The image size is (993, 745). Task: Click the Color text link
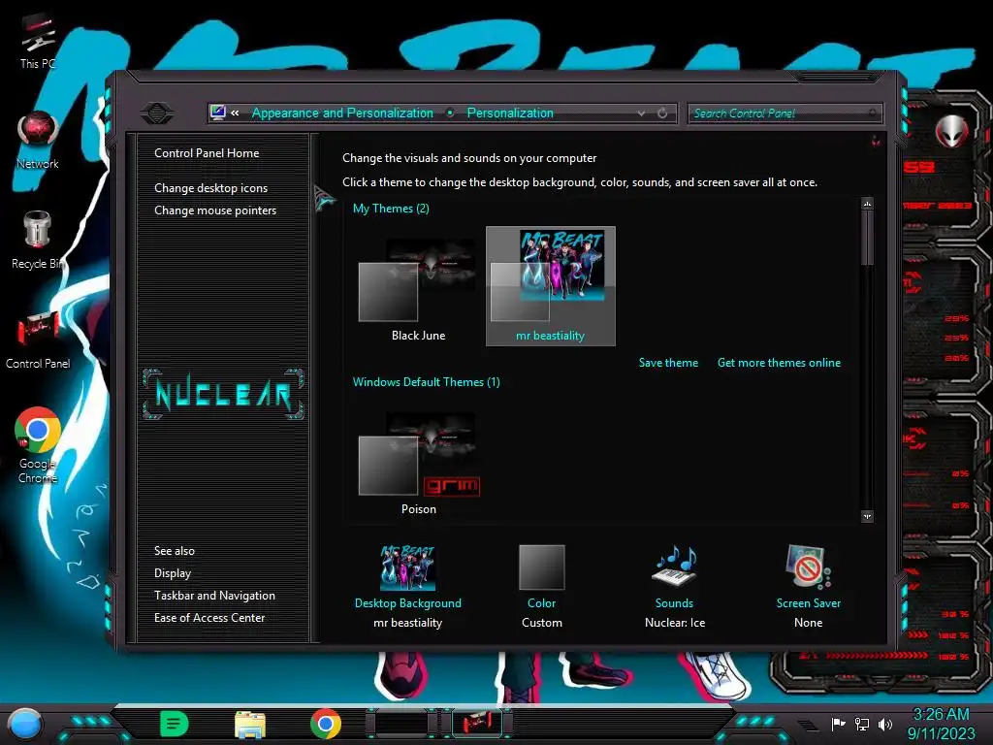pos(541,603)
